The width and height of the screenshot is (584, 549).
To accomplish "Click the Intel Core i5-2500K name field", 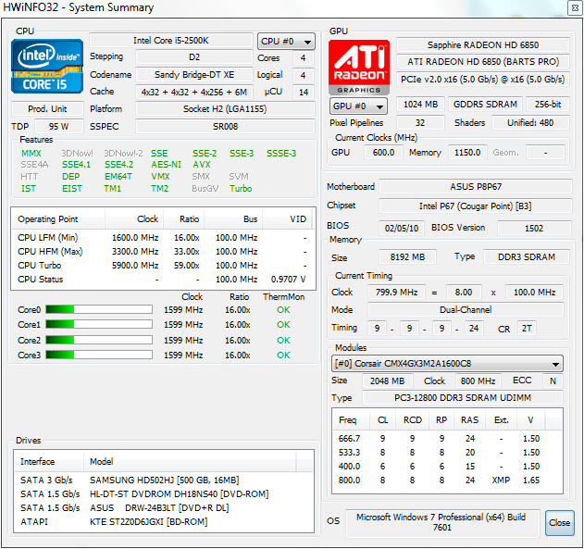I will (x=171, y=40).
